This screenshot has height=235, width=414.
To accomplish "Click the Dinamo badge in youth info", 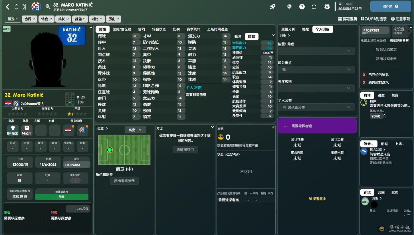I will (x=82, y=130).
